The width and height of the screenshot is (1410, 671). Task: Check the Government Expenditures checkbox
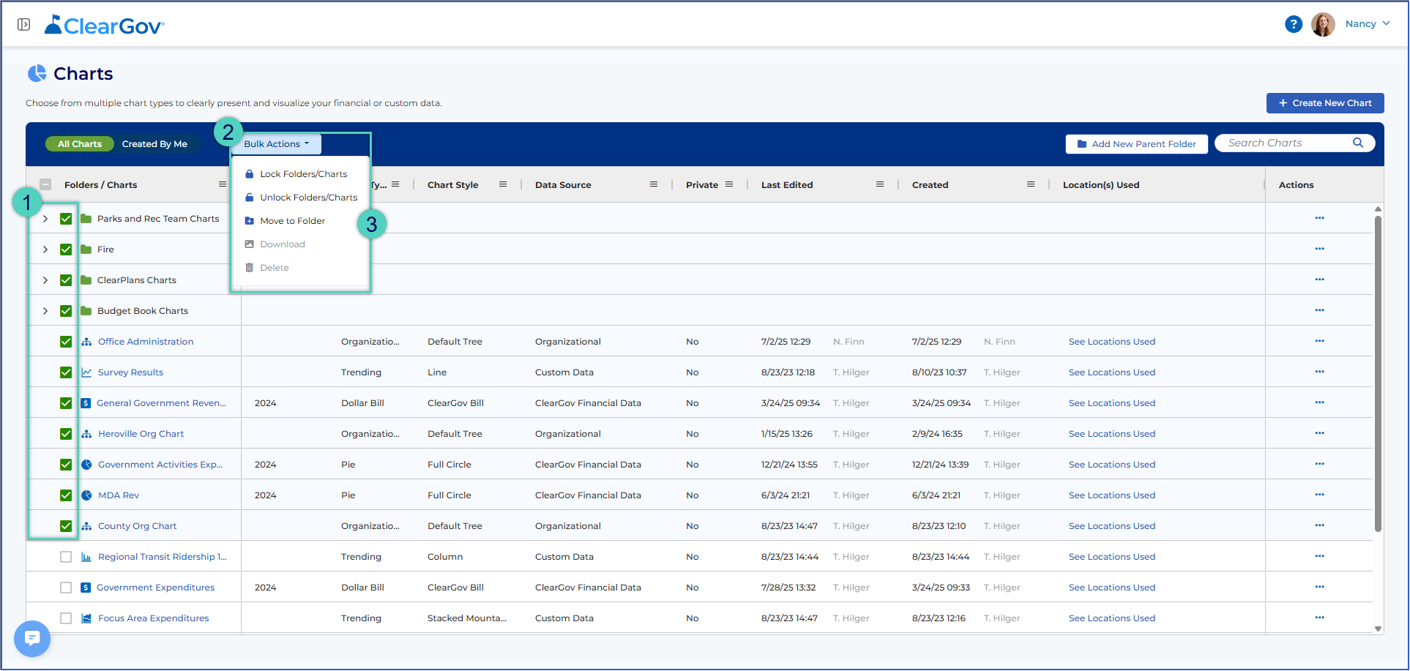pyautogui.click(x=66, y=588)
